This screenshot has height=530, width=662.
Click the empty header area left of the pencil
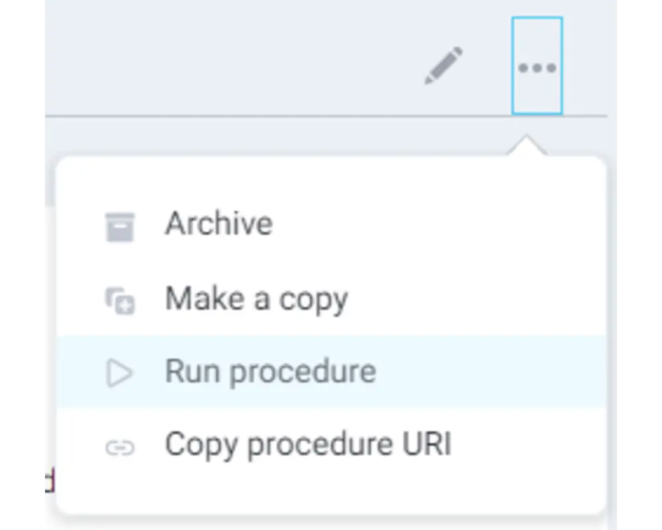(x=232, y=58)
